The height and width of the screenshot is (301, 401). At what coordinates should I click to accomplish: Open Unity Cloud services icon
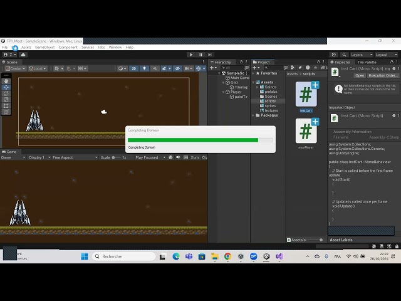(23, 55)
